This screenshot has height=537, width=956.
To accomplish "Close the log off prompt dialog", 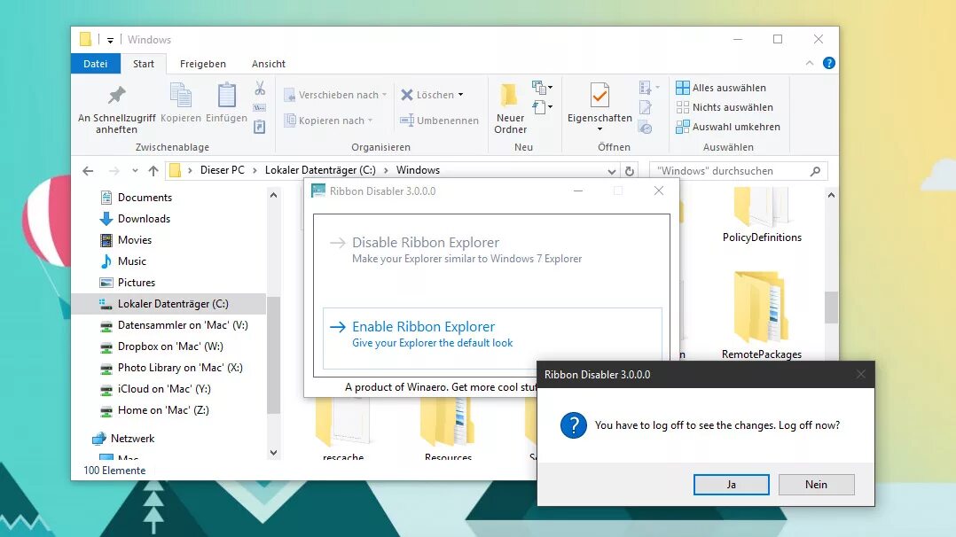I will 861,374.
